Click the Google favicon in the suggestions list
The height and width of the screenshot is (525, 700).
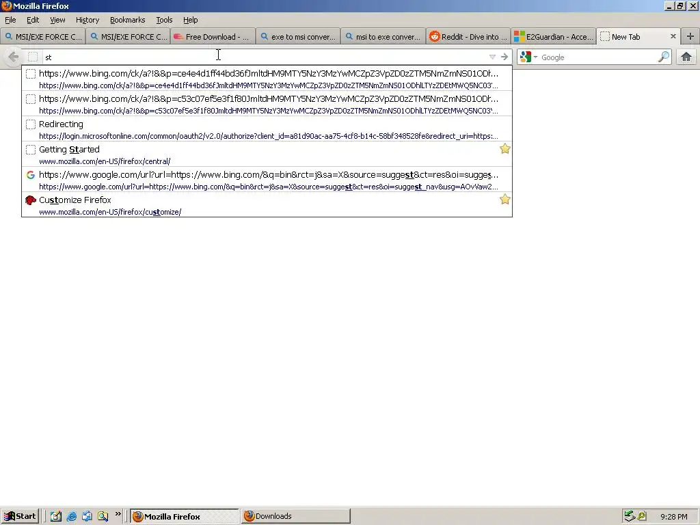click(x=30, y=175)
